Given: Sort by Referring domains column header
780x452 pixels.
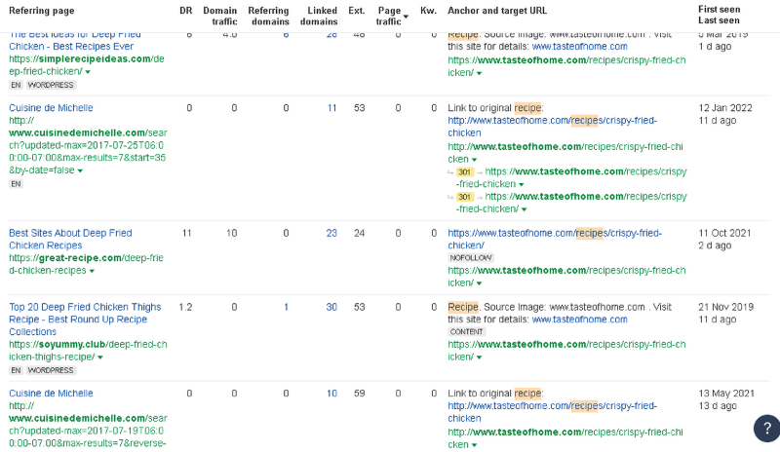Looking at the screenshot, I should 269,16.
